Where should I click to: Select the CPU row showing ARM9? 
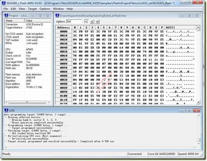28,49
